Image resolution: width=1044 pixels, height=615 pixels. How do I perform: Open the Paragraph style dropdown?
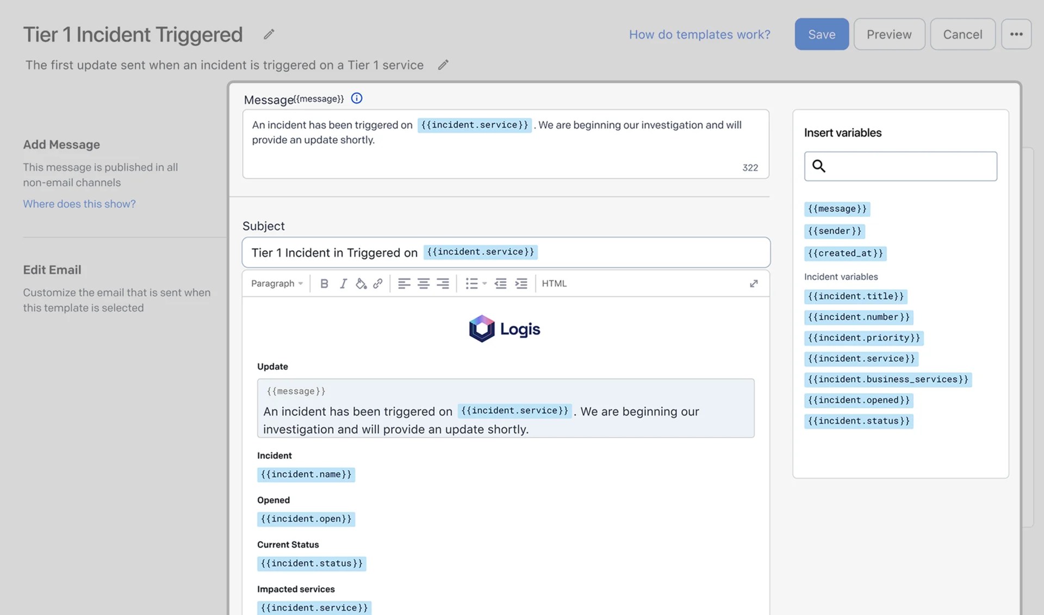coord(277,283)
